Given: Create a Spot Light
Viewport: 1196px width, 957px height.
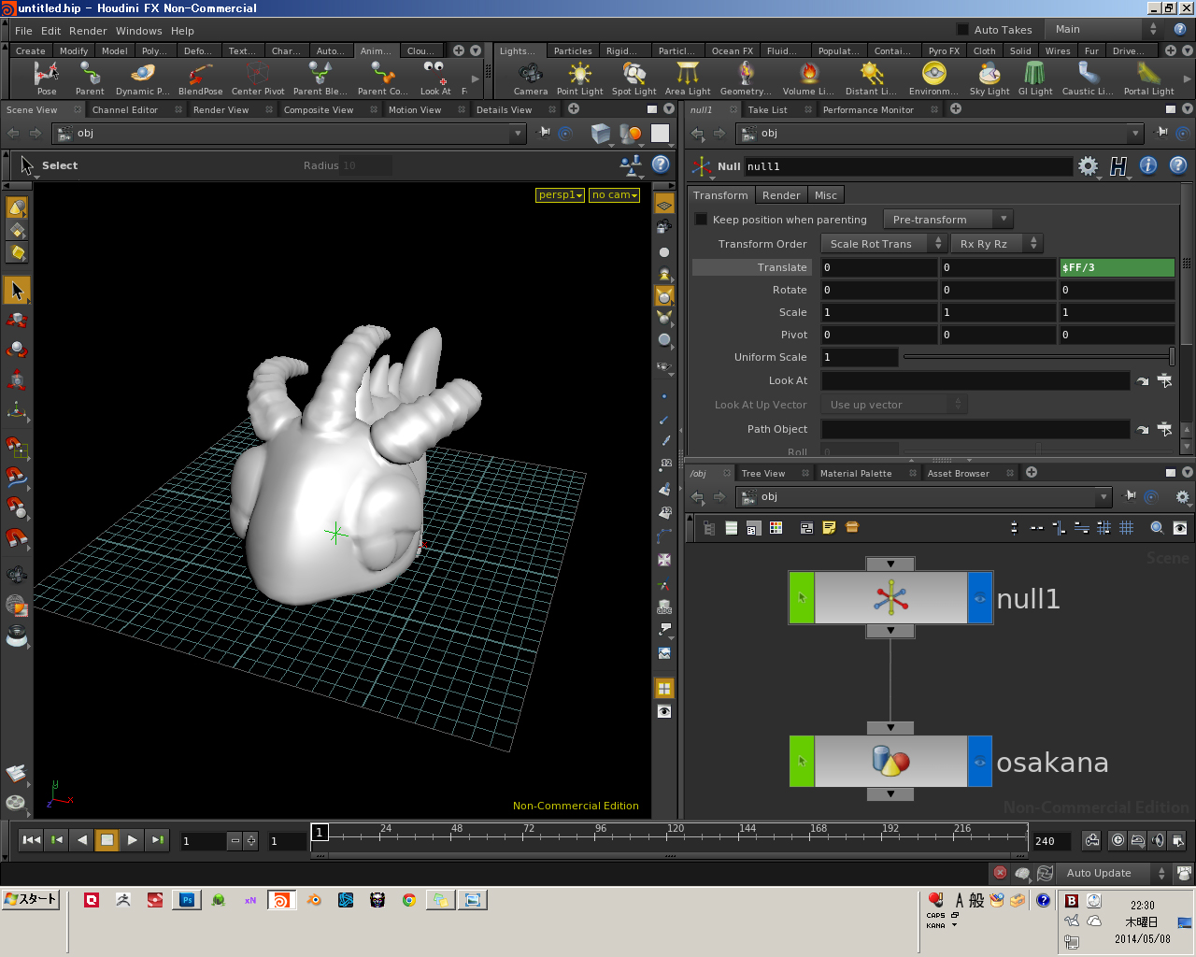Looking at the screenshot, I should click(634, 79).
